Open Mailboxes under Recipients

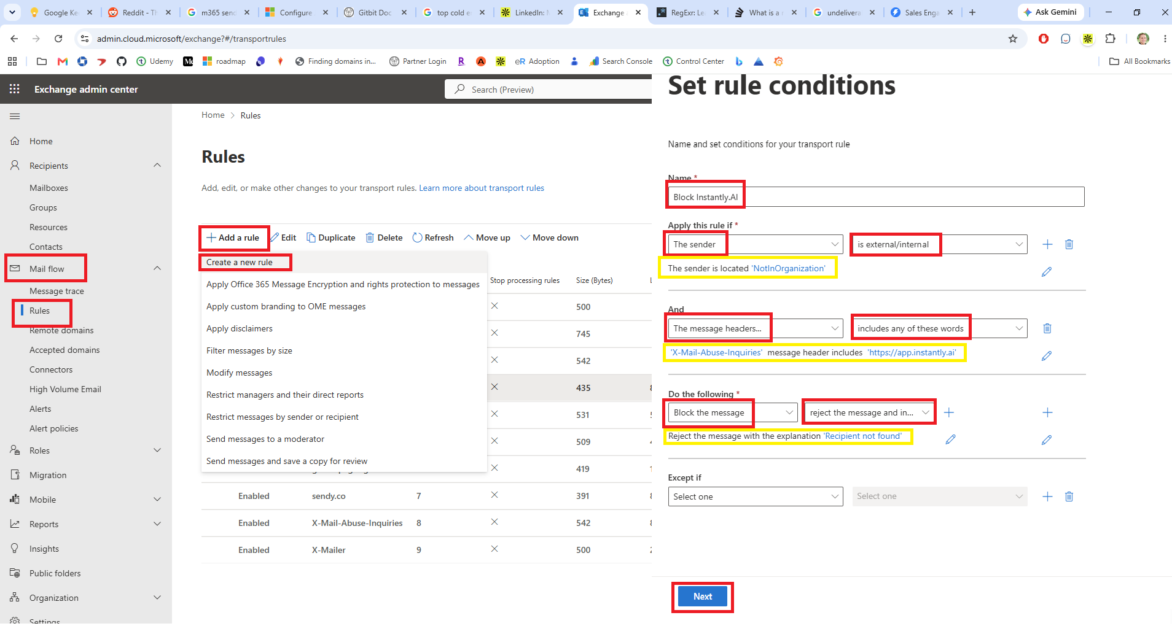coord(49,188)
